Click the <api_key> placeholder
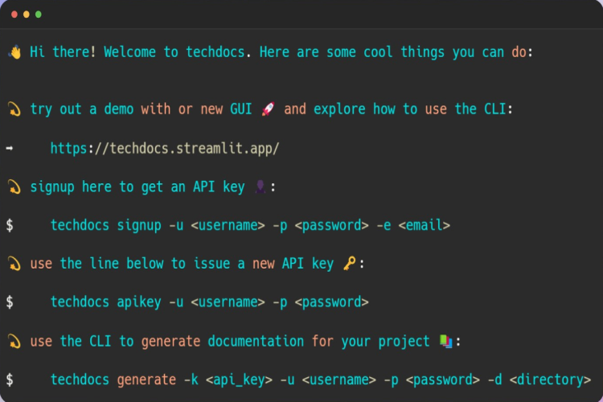The width and height of the screenshot is (603, 402). point(239,380)
